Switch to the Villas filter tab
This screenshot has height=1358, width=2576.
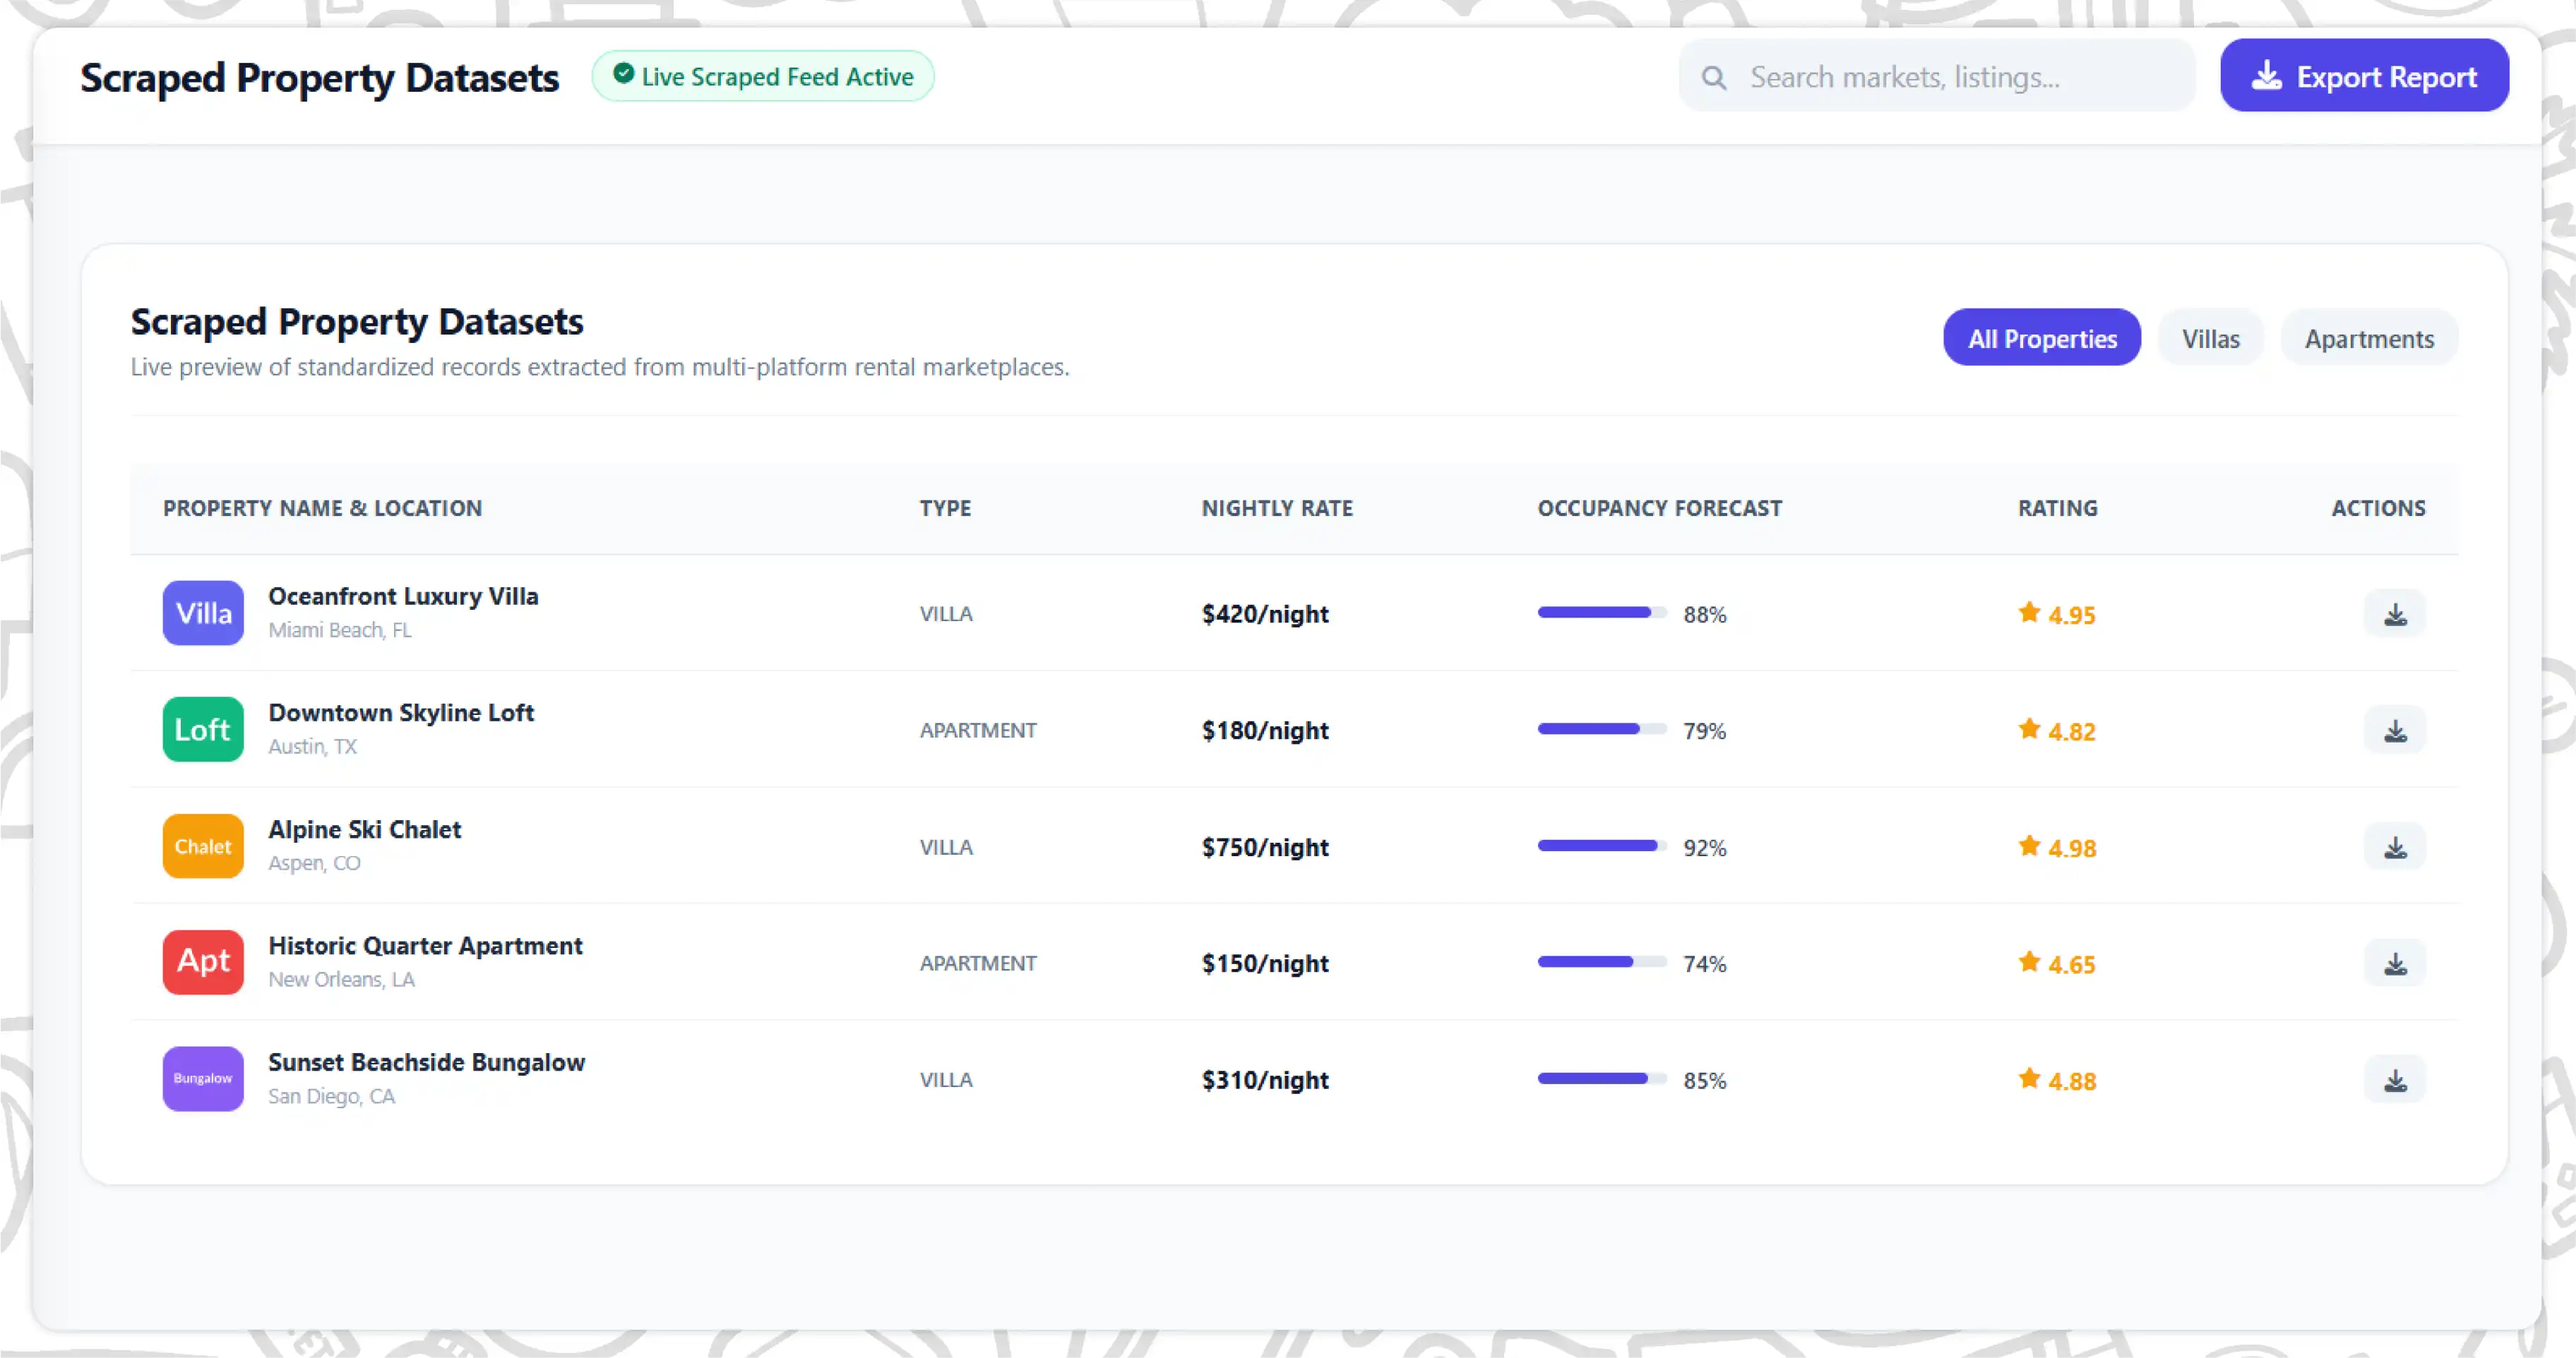[x=2210, y=339]
